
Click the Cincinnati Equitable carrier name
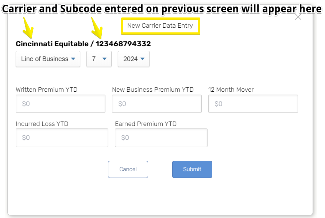[51, 44]
